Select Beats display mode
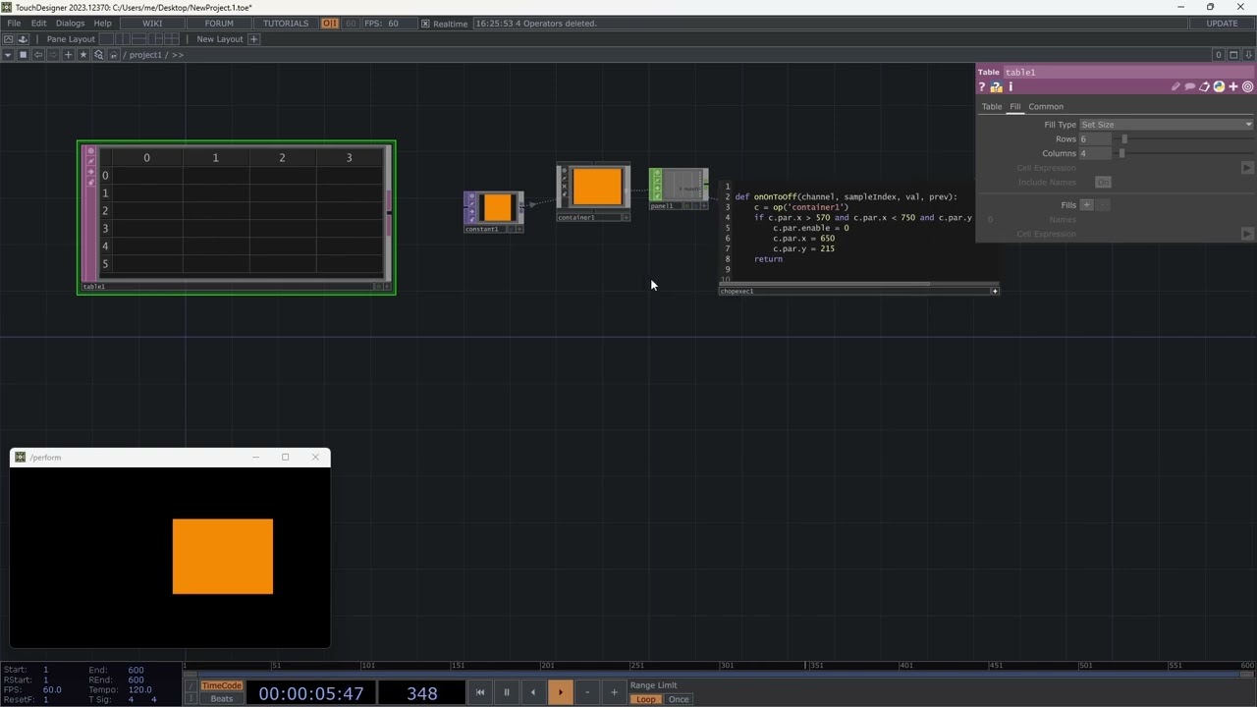This screenshot has width=1257, height=707. tap(221, 699)
